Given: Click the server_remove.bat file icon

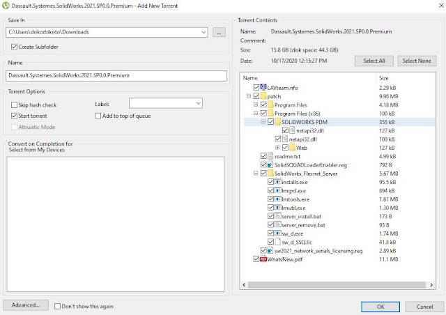Looking at the screenshot, I should click(x=278, y=224).
